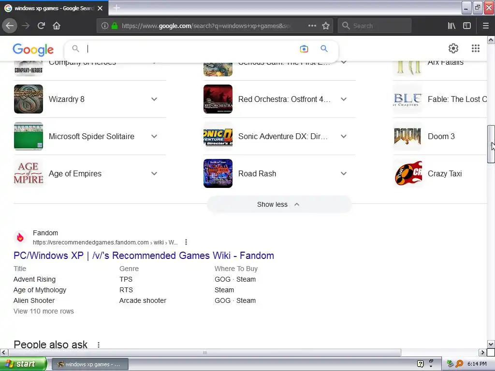Open Google quick settings gear
This screenshot has width=495, height=371.
click(x=453, y=48)
